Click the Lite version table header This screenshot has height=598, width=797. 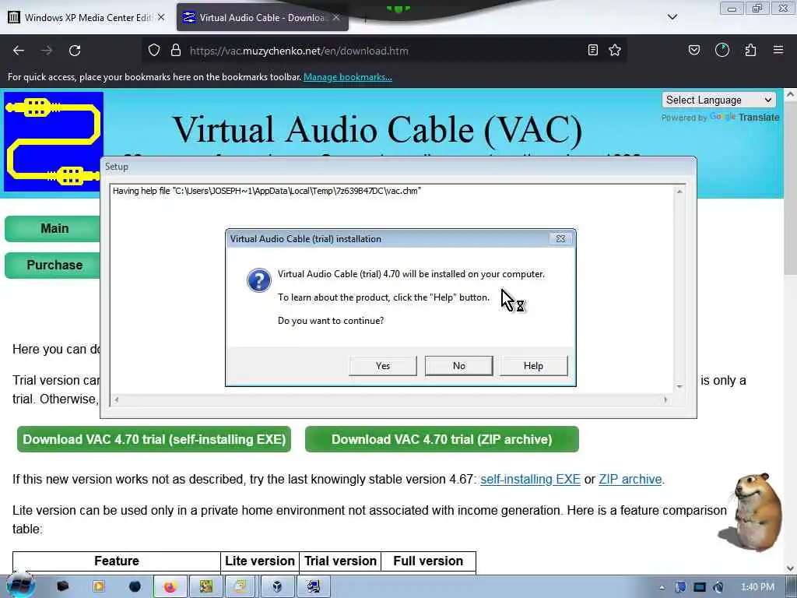tap(260, 561)
